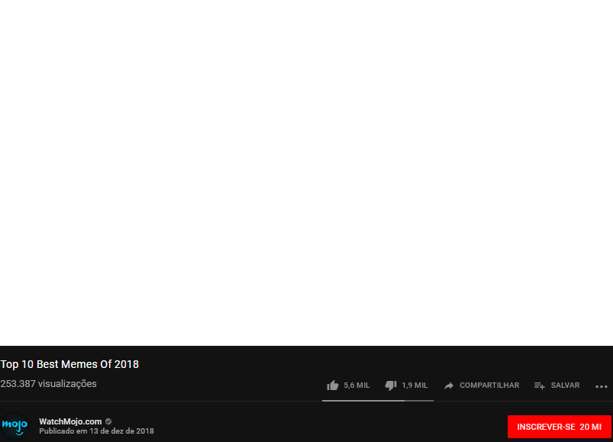Click the SALVAR text label
The width and height of the screenshot is (613, 442).
click(566, 386)
